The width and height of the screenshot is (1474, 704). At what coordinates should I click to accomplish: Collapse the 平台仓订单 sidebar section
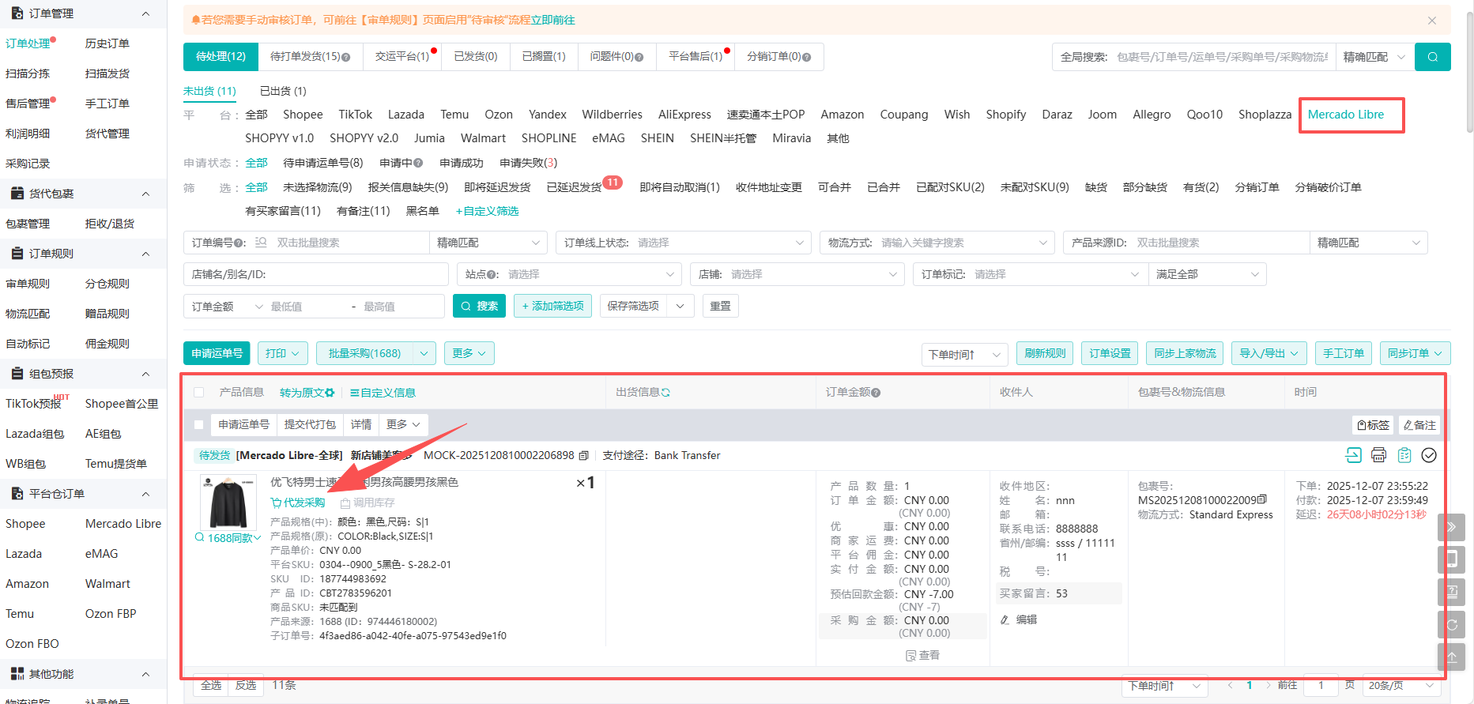145,494
